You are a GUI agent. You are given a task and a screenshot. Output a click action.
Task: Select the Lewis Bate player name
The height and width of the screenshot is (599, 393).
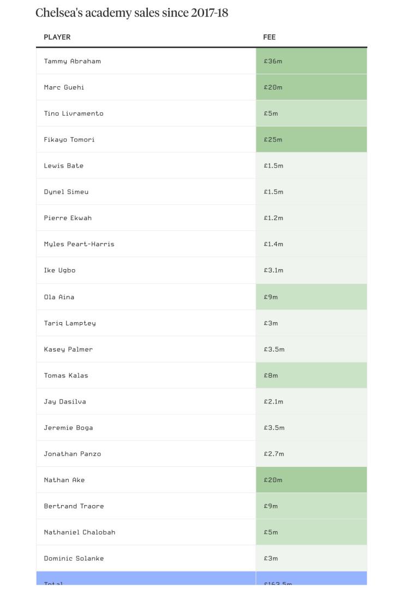tap(64, 166)
